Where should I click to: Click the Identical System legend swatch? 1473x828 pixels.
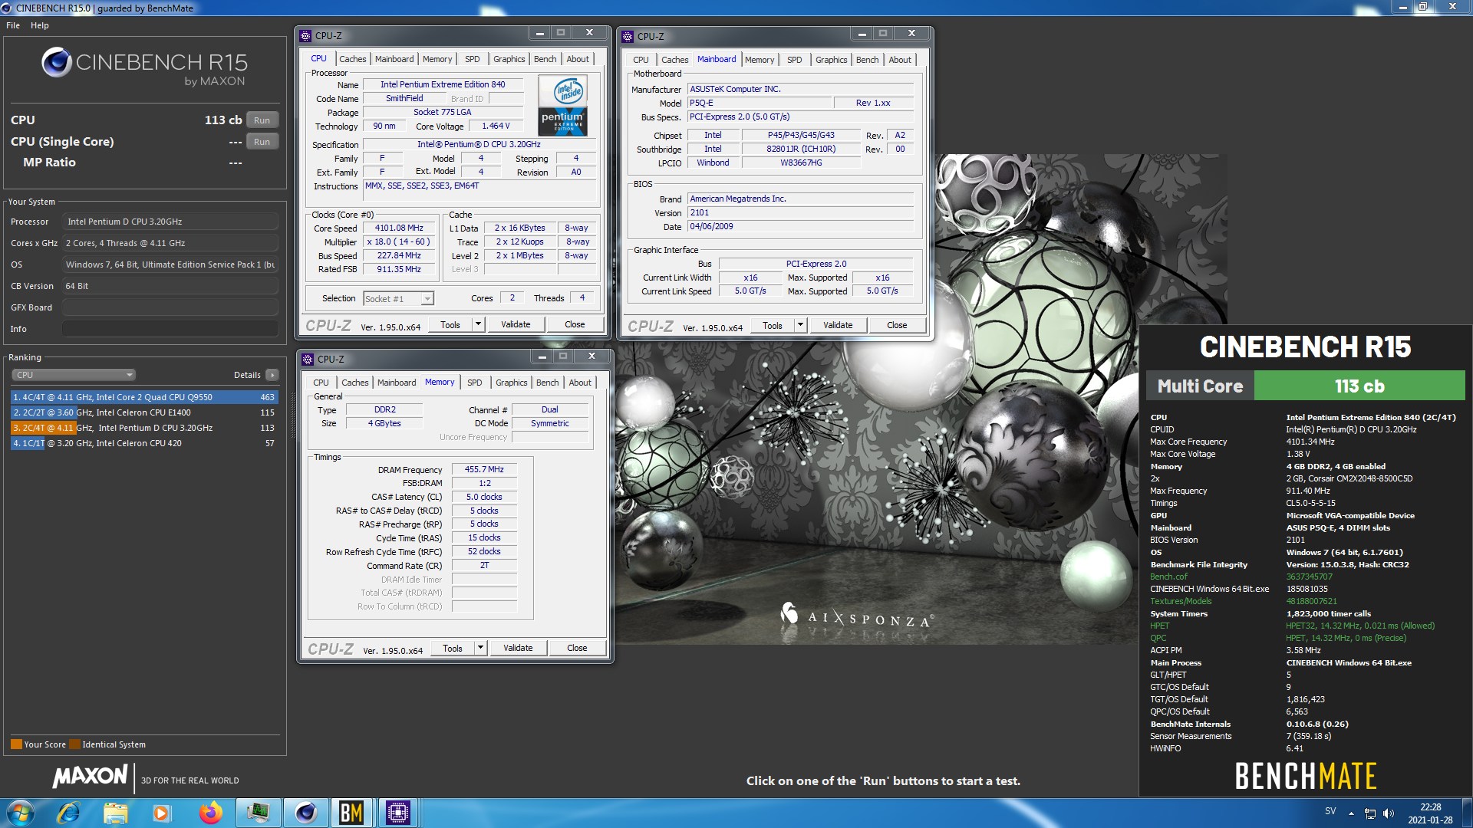coord(74,744)
